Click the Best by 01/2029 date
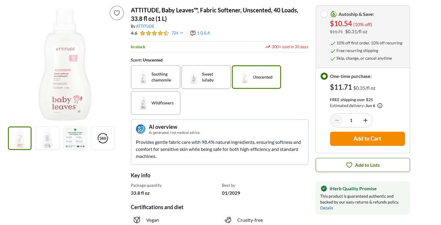This screenshot has height=225, width=441. click(x=231, y=193)
